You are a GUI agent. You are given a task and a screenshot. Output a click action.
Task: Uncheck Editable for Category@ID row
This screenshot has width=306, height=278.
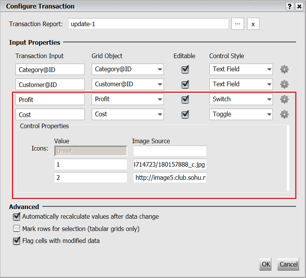click(185, 69)
